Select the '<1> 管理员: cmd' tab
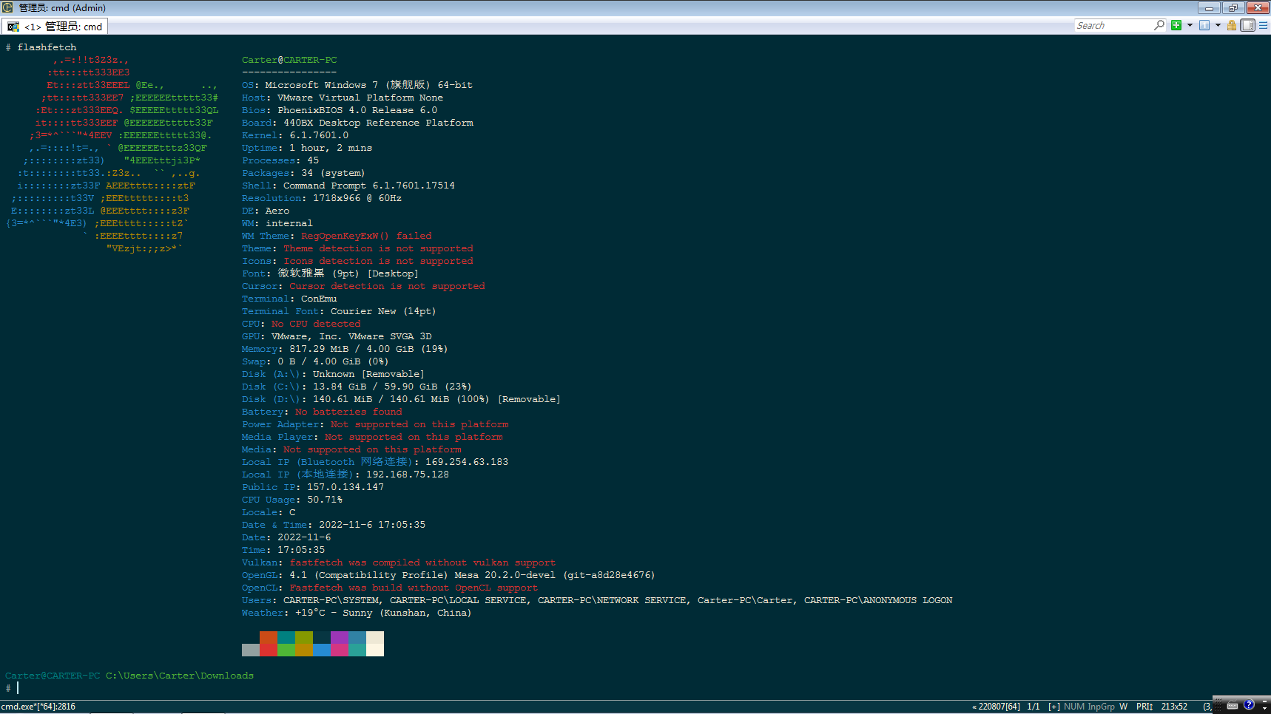Viewport: 1271px width, 714px height. tap(55, 27)
